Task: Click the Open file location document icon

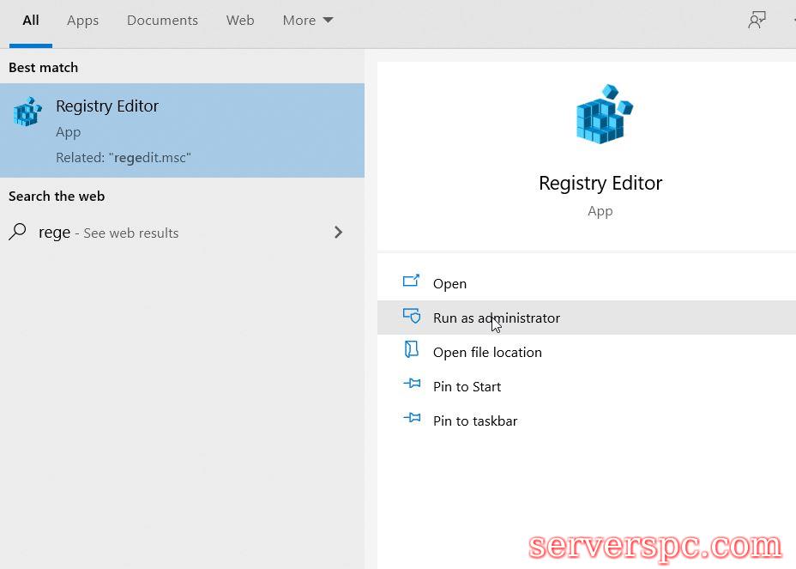Action: [x=412, y=350]
